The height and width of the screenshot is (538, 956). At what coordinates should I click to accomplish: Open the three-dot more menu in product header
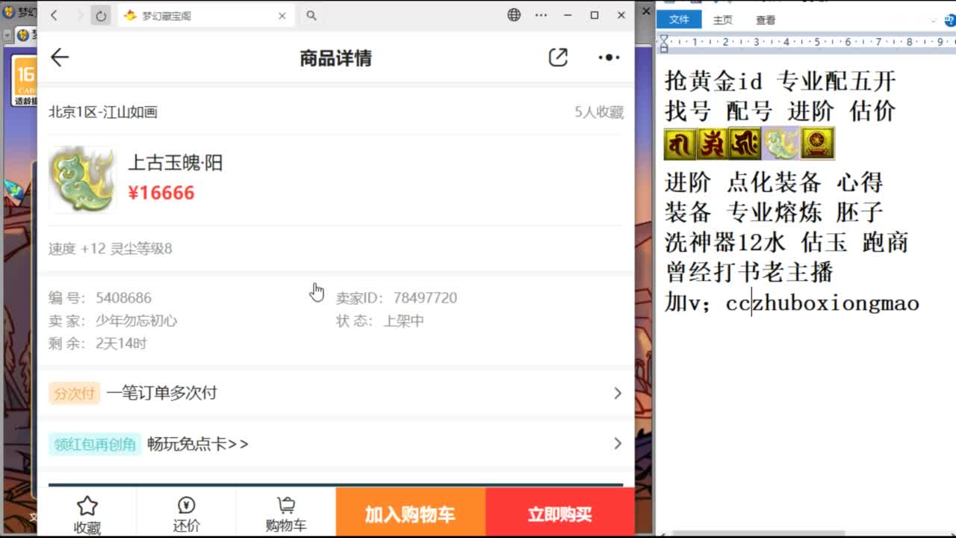[609, 58]
